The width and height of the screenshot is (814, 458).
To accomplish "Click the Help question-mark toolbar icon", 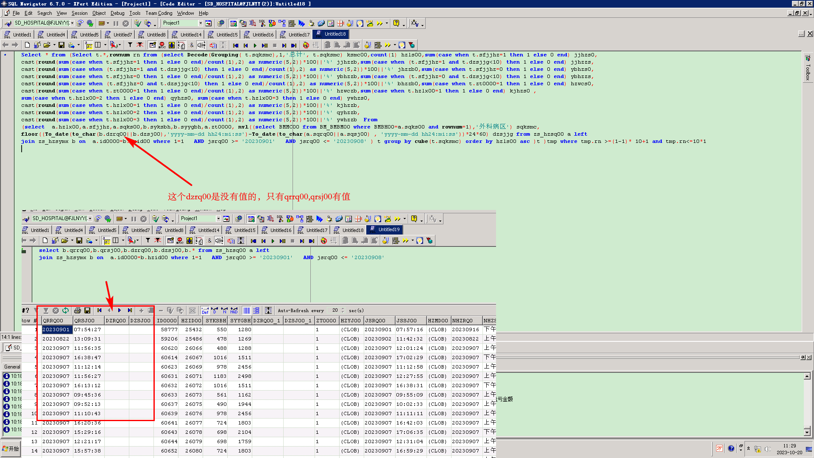I will point(396,23).
